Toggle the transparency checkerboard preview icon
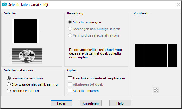Image resolution: width=182 pixels, height=109 pixels. click(x=156, y=90)
